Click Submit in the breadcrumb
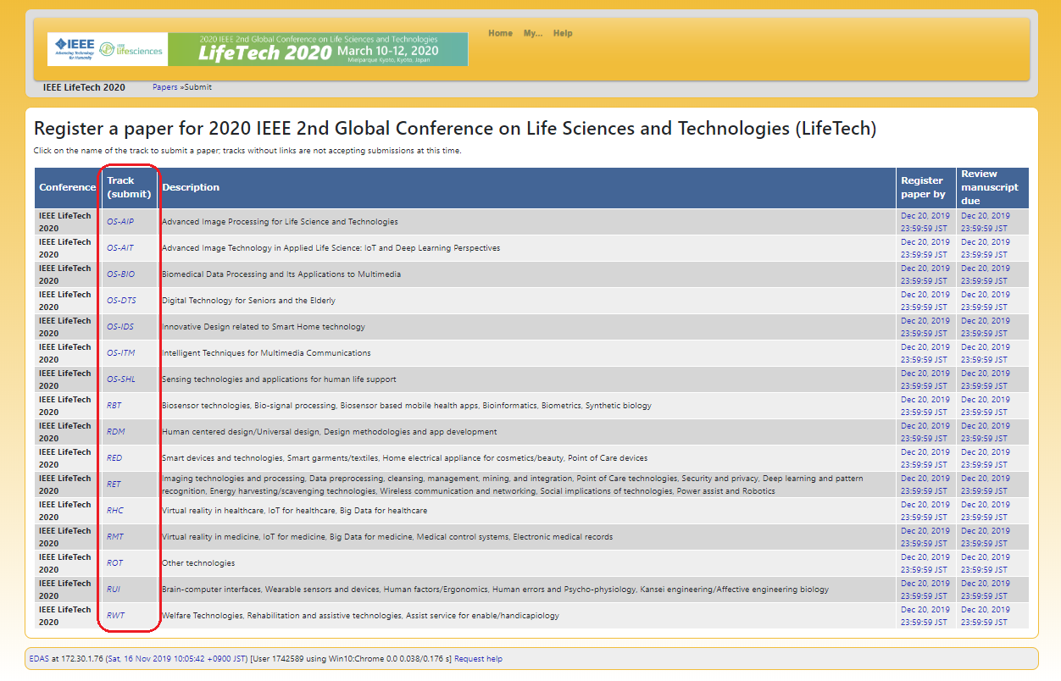The width and height of the screenshot is (1061, 681). point(198,87)
